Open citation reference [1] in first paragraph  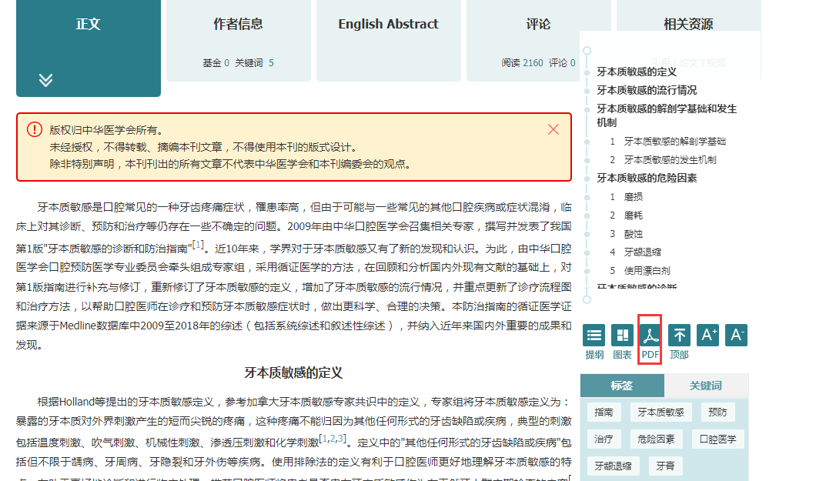tap(199, 244)
